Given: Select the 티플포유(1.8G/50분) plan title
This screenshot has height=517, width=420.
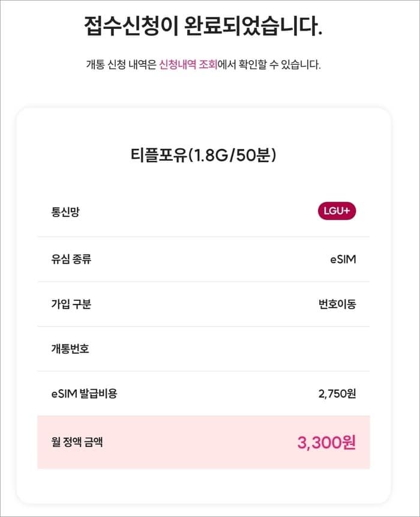Looking at the screenshot, I should (203, 155).
